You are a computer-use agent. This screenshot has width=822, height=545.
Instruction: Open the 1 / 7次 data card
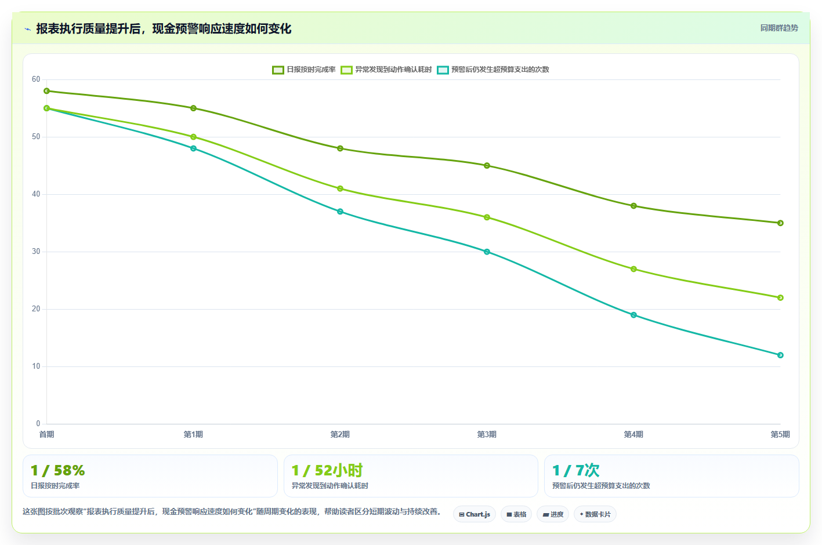click(x=672, y=476)
